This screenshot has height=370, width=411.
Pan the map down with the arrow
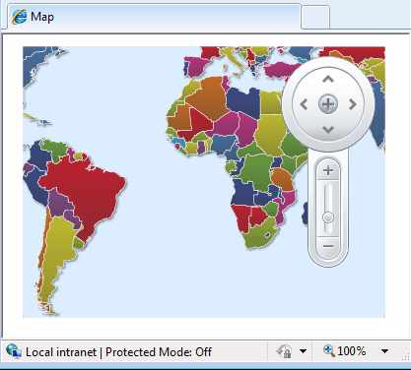(x=328, y=130)
